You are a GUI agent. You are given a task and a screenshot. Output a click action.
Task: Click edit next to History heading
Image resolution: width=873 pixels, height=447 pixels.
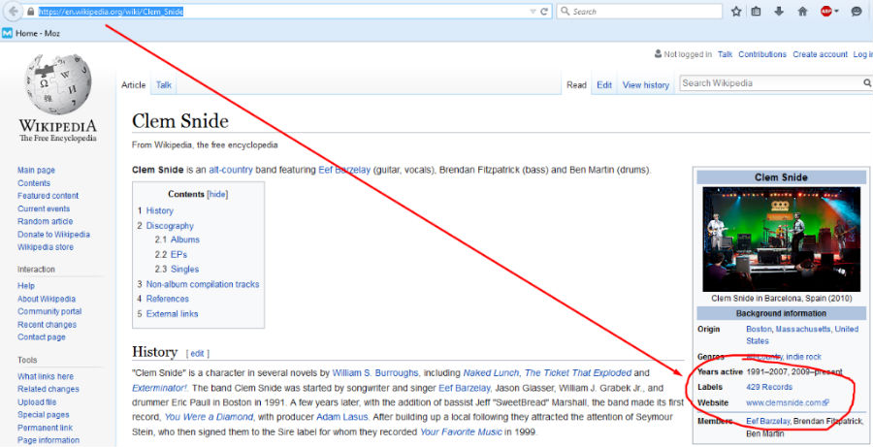click(197, 354)
